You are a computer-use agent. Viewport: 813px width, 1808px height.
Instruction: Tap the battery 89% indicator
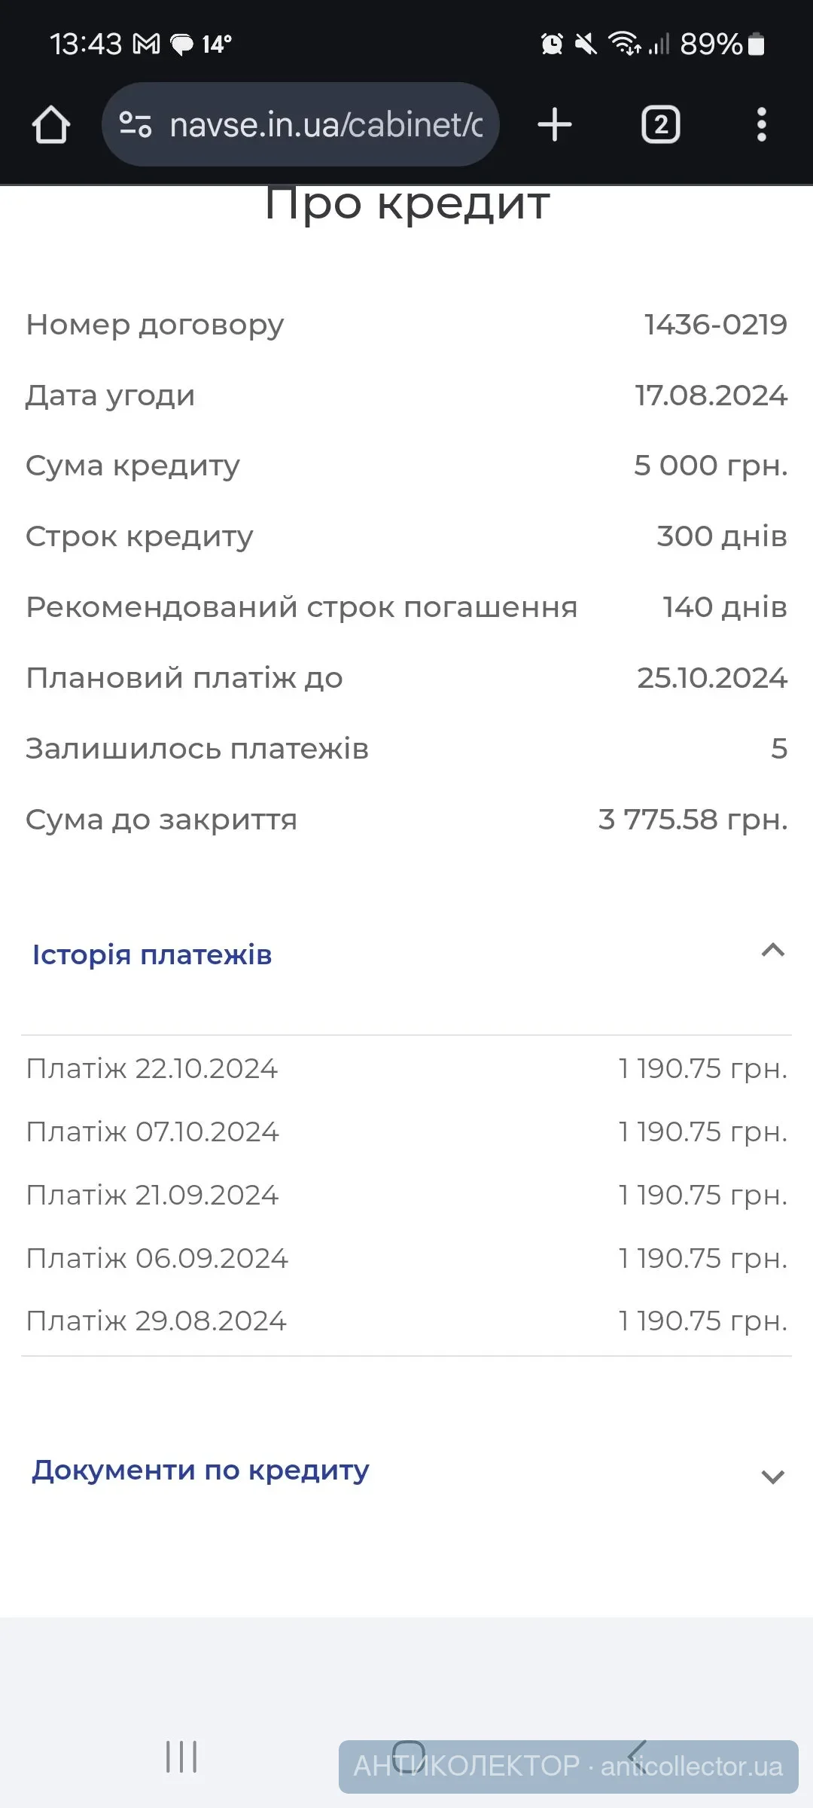click(721, 44)
